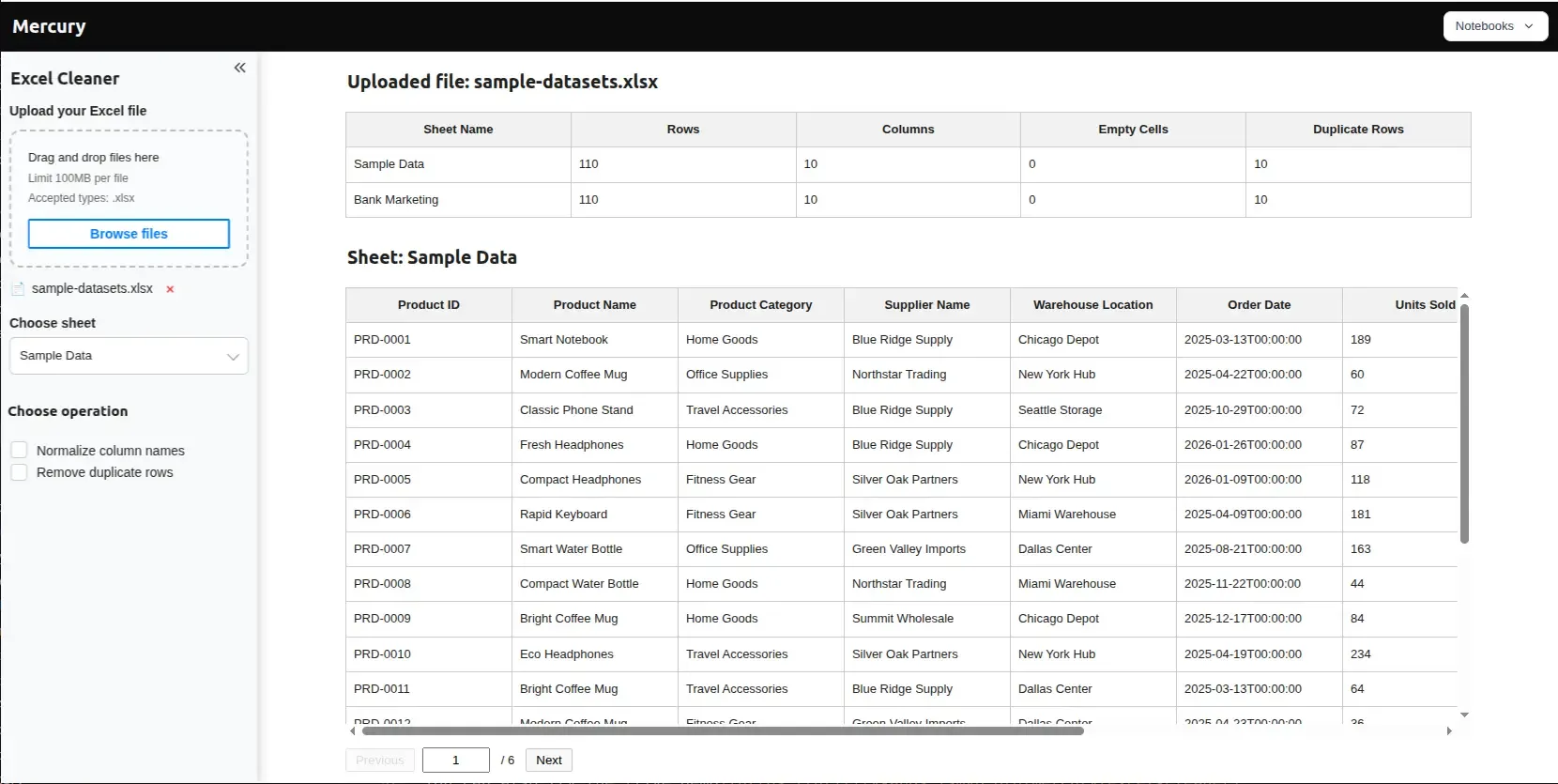The width and height of the screenshot is (1558, 784).
Task: Click the Previous page button
Action: pos(380,760)
